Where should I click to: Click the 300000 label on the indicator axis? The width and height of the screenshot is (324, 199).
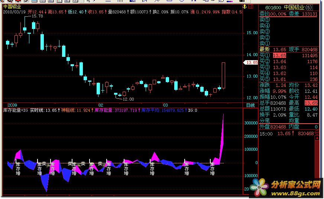coord(251,123)
